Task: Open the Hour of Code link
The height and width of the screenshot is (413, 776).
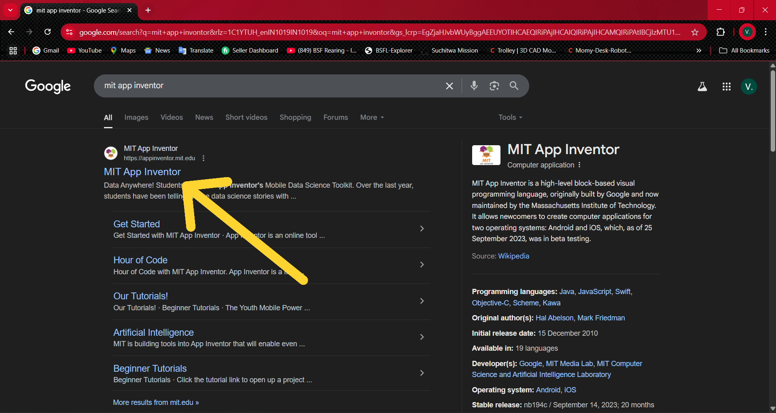Action: click(140, 260)
